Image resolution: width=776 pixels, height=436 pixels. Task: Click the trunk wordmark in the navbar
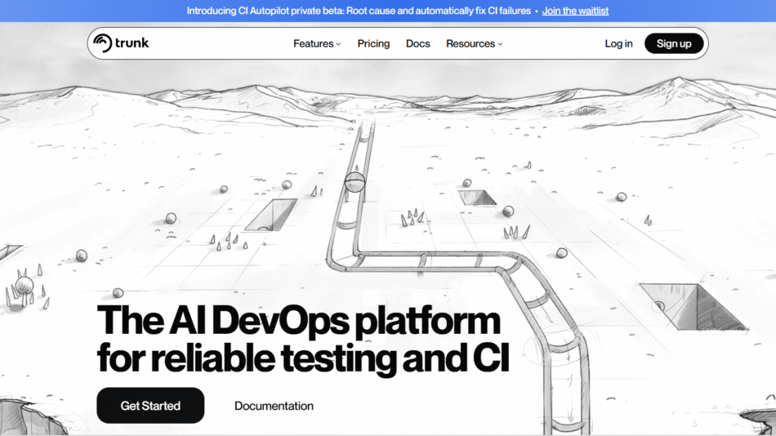click(x=132, y=43)
